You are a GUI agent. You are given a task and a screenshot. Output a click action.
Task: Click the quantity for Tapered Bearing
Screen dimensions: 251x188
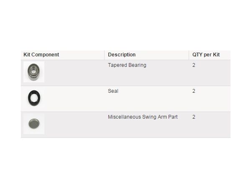pos(194,65)
